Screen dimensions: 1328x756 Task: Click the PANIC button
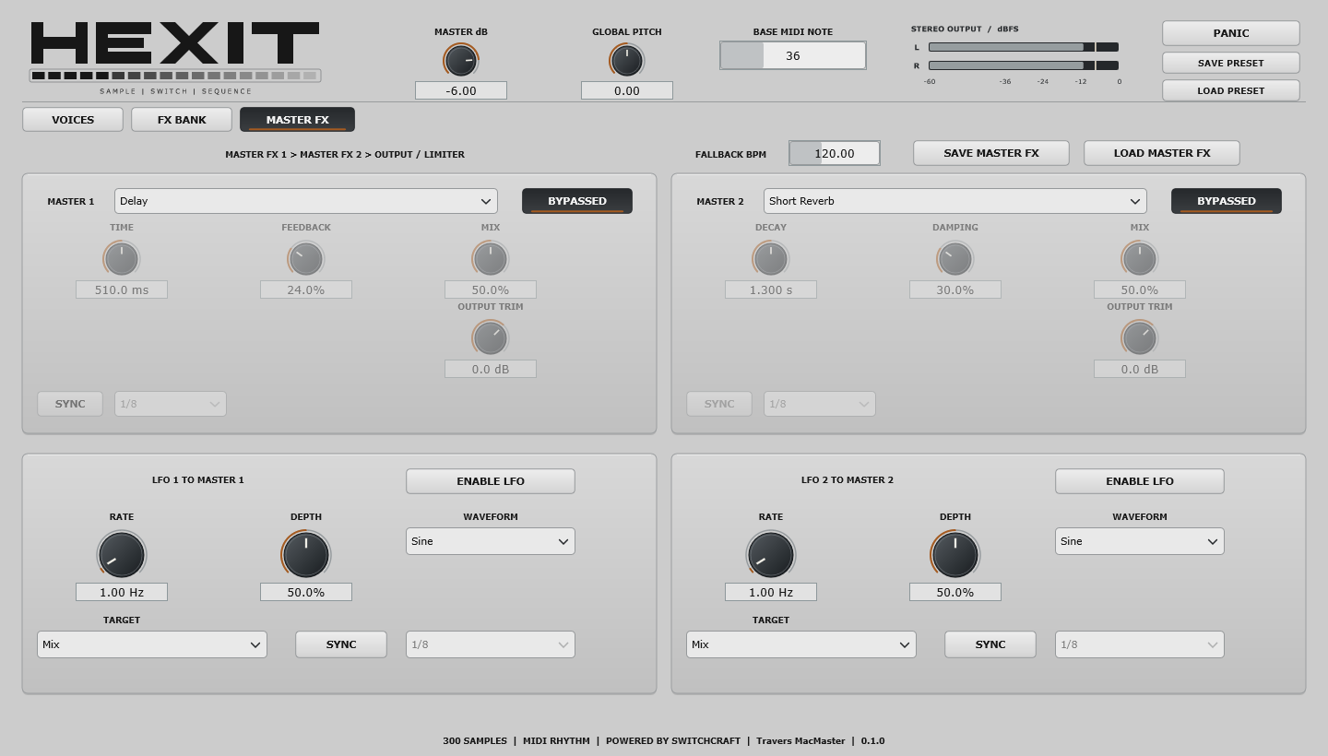[1231, 33]
